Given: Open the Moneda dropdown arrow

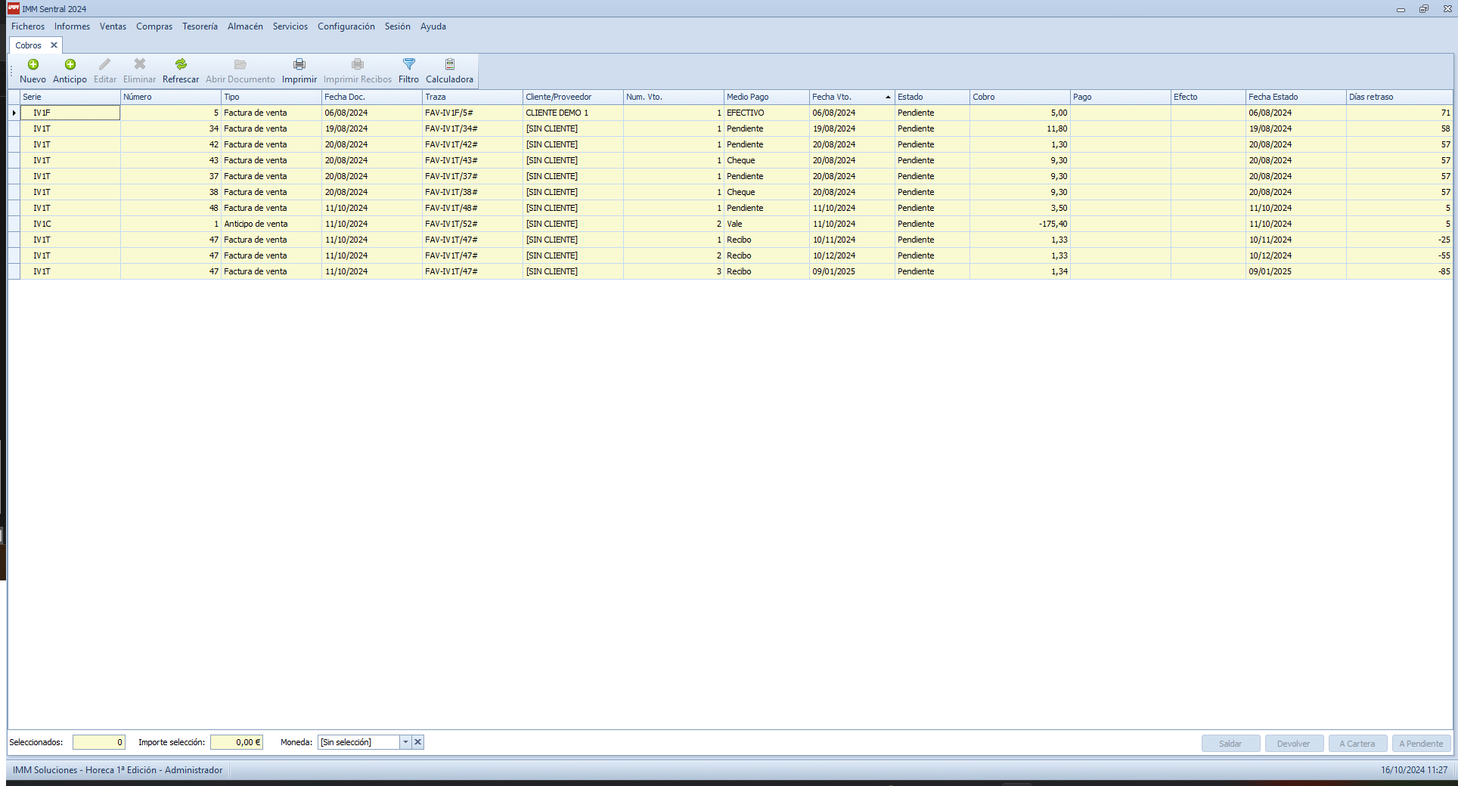Looking at the screenshot, I should 405,742.
